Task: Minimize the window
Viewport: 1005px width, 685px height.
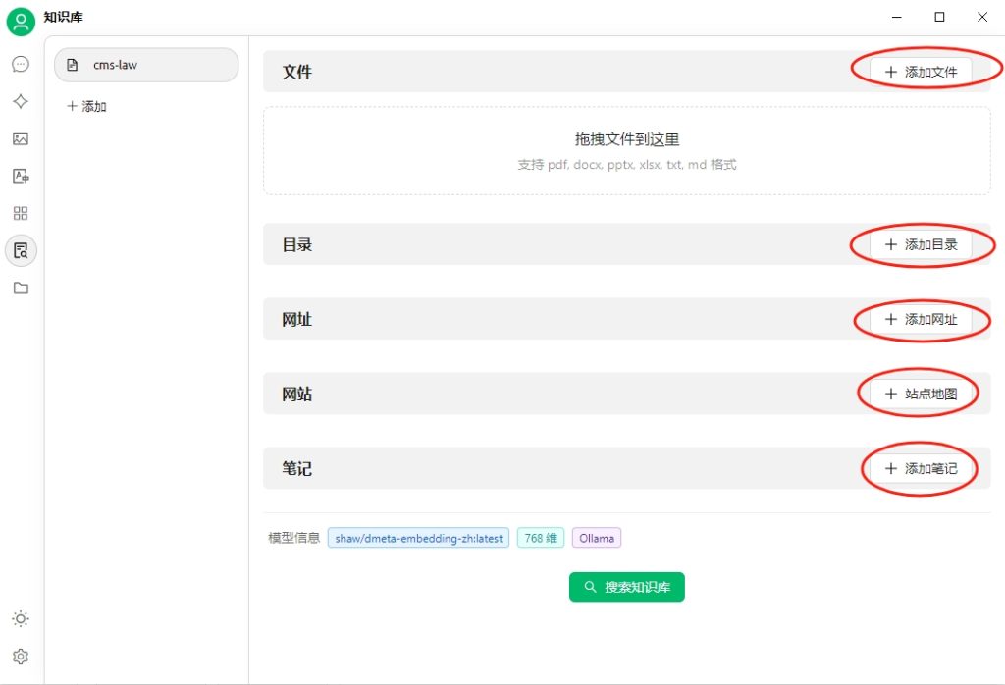Action: (x=897, y=18)
